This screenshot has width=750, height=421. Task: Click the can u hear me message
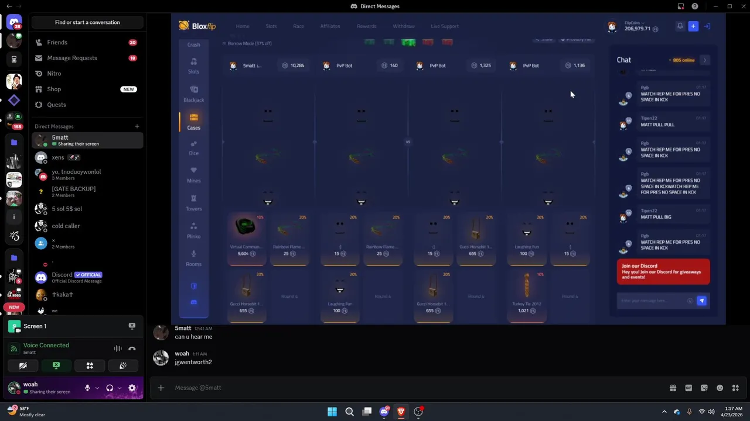tap(193, 337)
